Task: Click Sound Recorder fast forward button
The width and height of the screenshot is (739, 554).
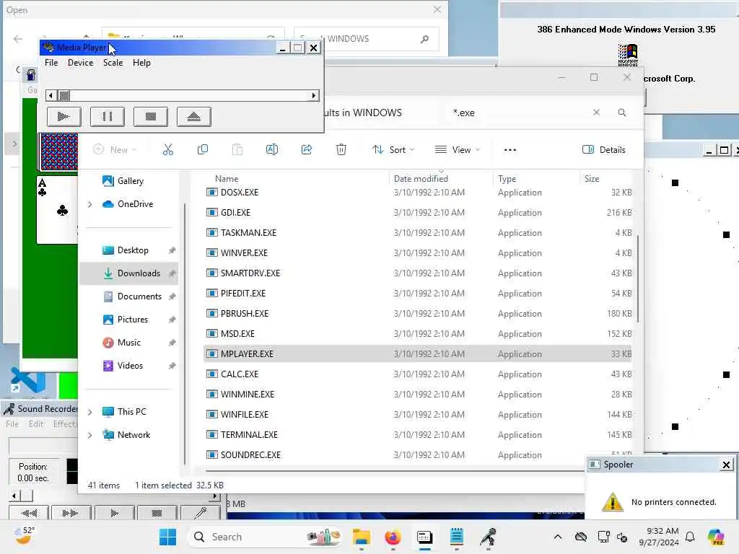Action: pyautogui.click(x=70, y=513)
